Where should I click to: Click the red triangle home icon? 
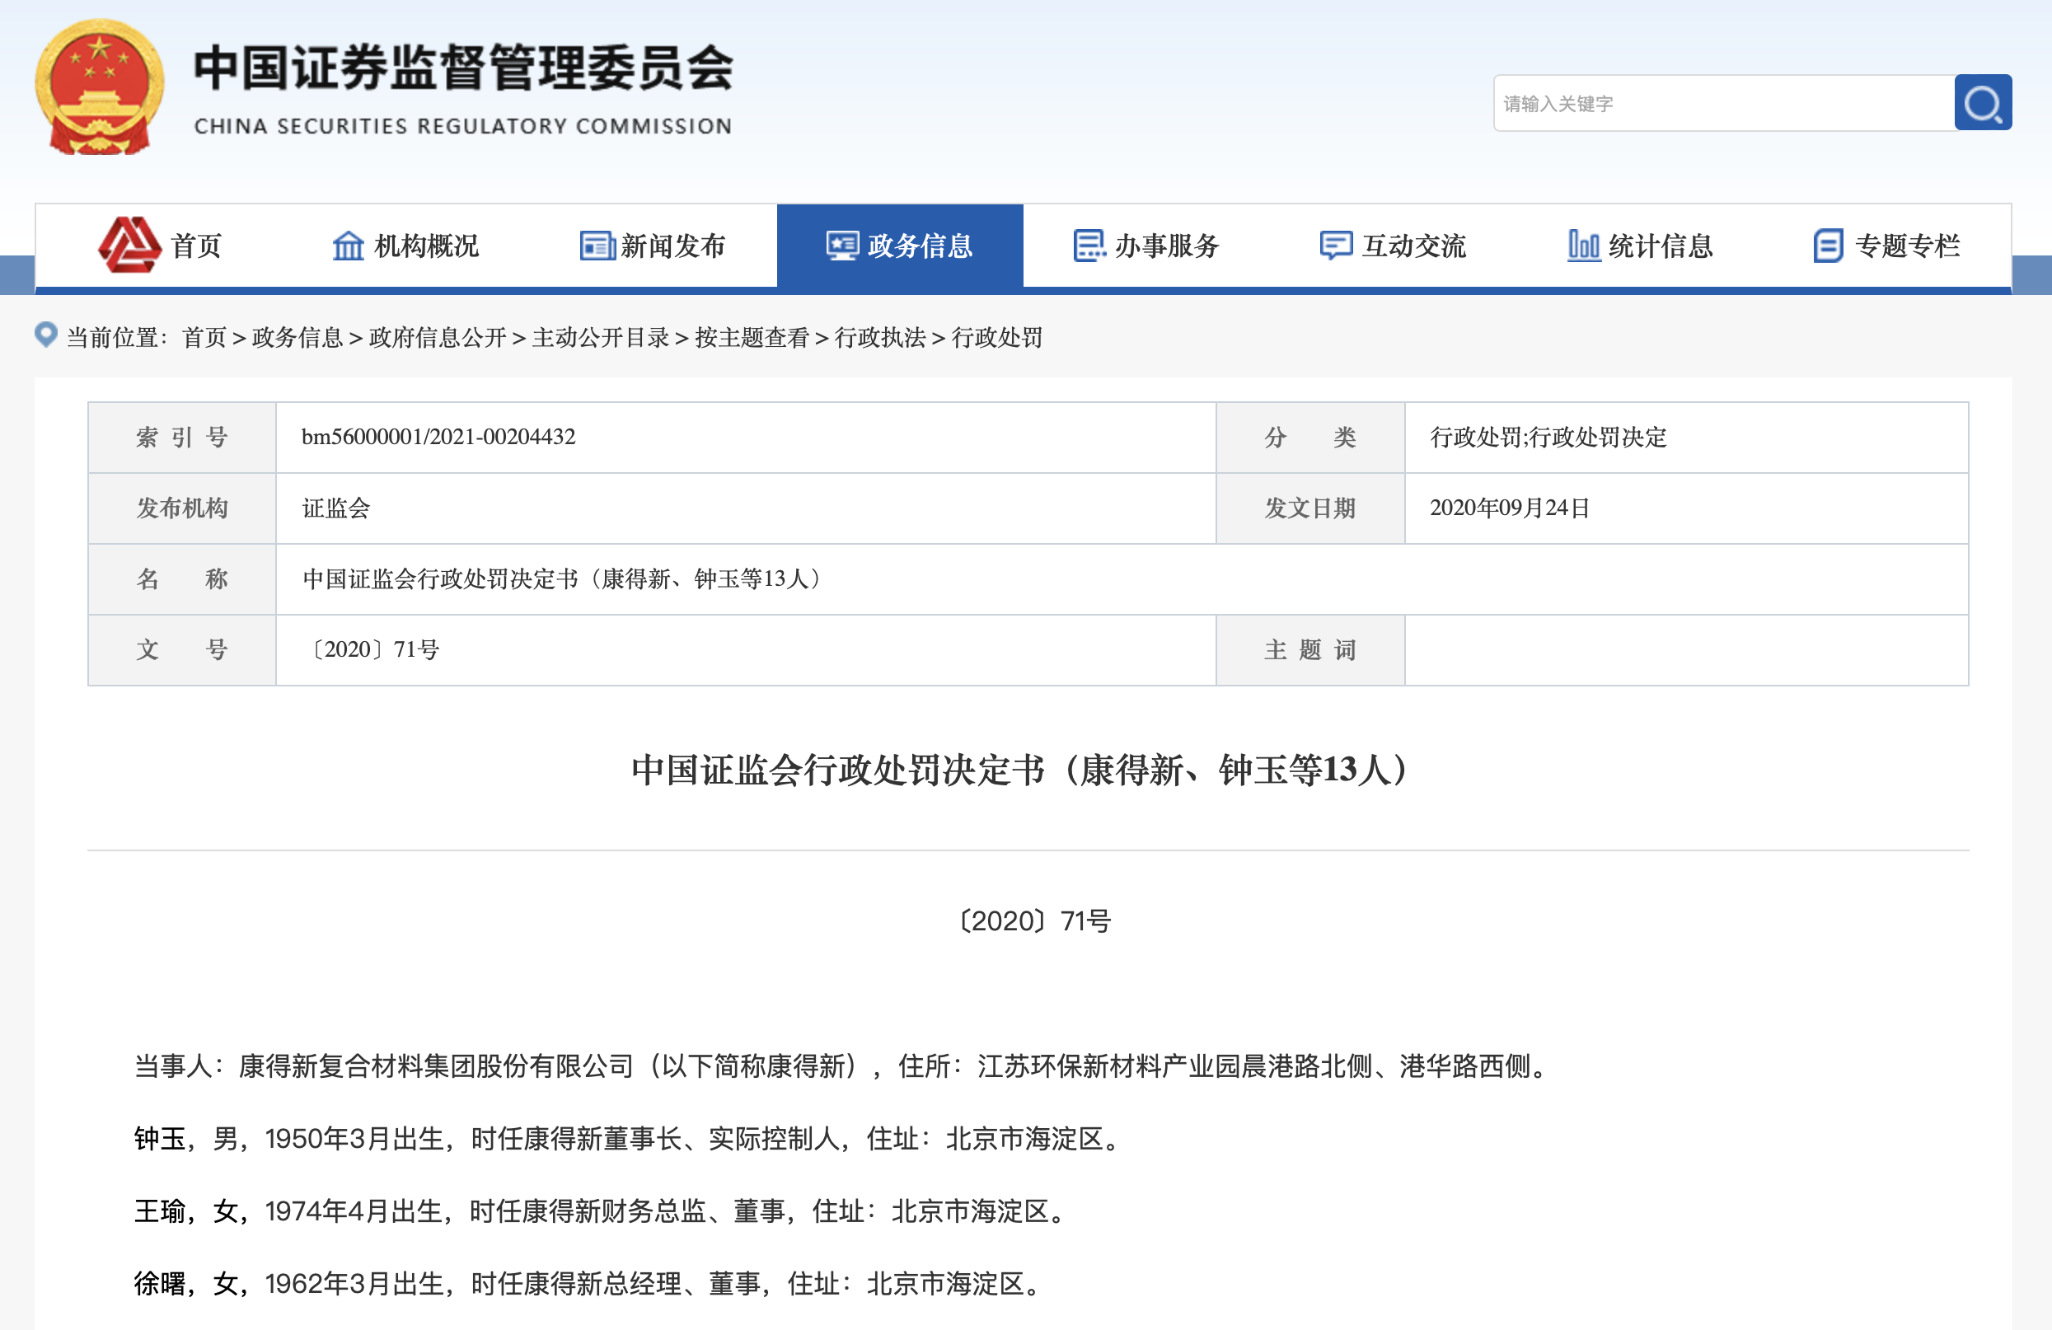(129, 245)
